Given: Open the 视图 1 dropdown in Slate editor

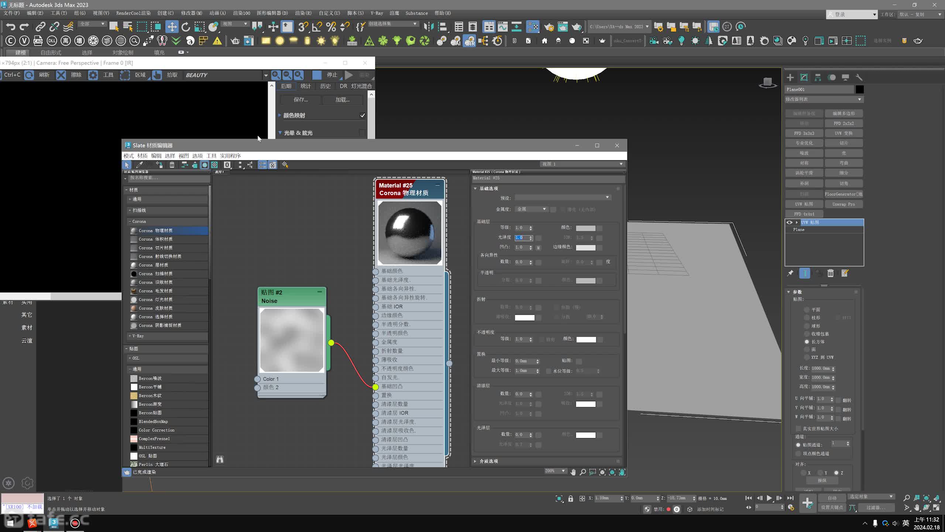Looking at the screenshot, I should (583, 164).
